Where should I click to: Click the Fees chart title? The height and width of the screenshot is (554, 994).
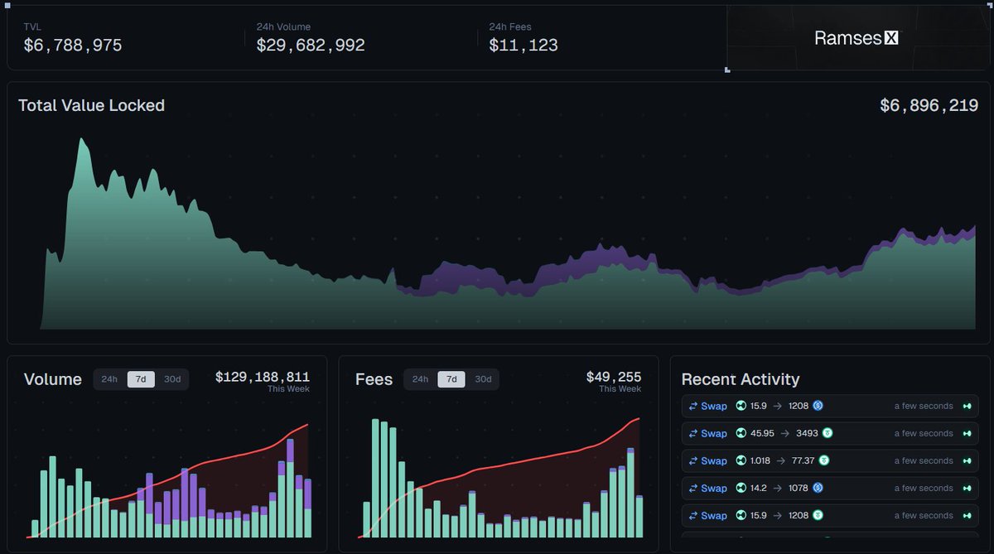tap(374, 379)
